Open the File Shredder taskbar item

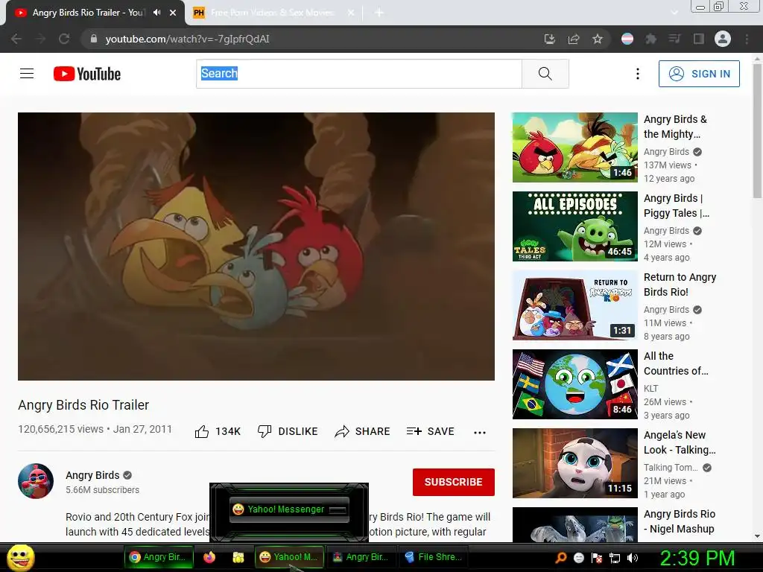pyautogui.click(x=434, y=557)
